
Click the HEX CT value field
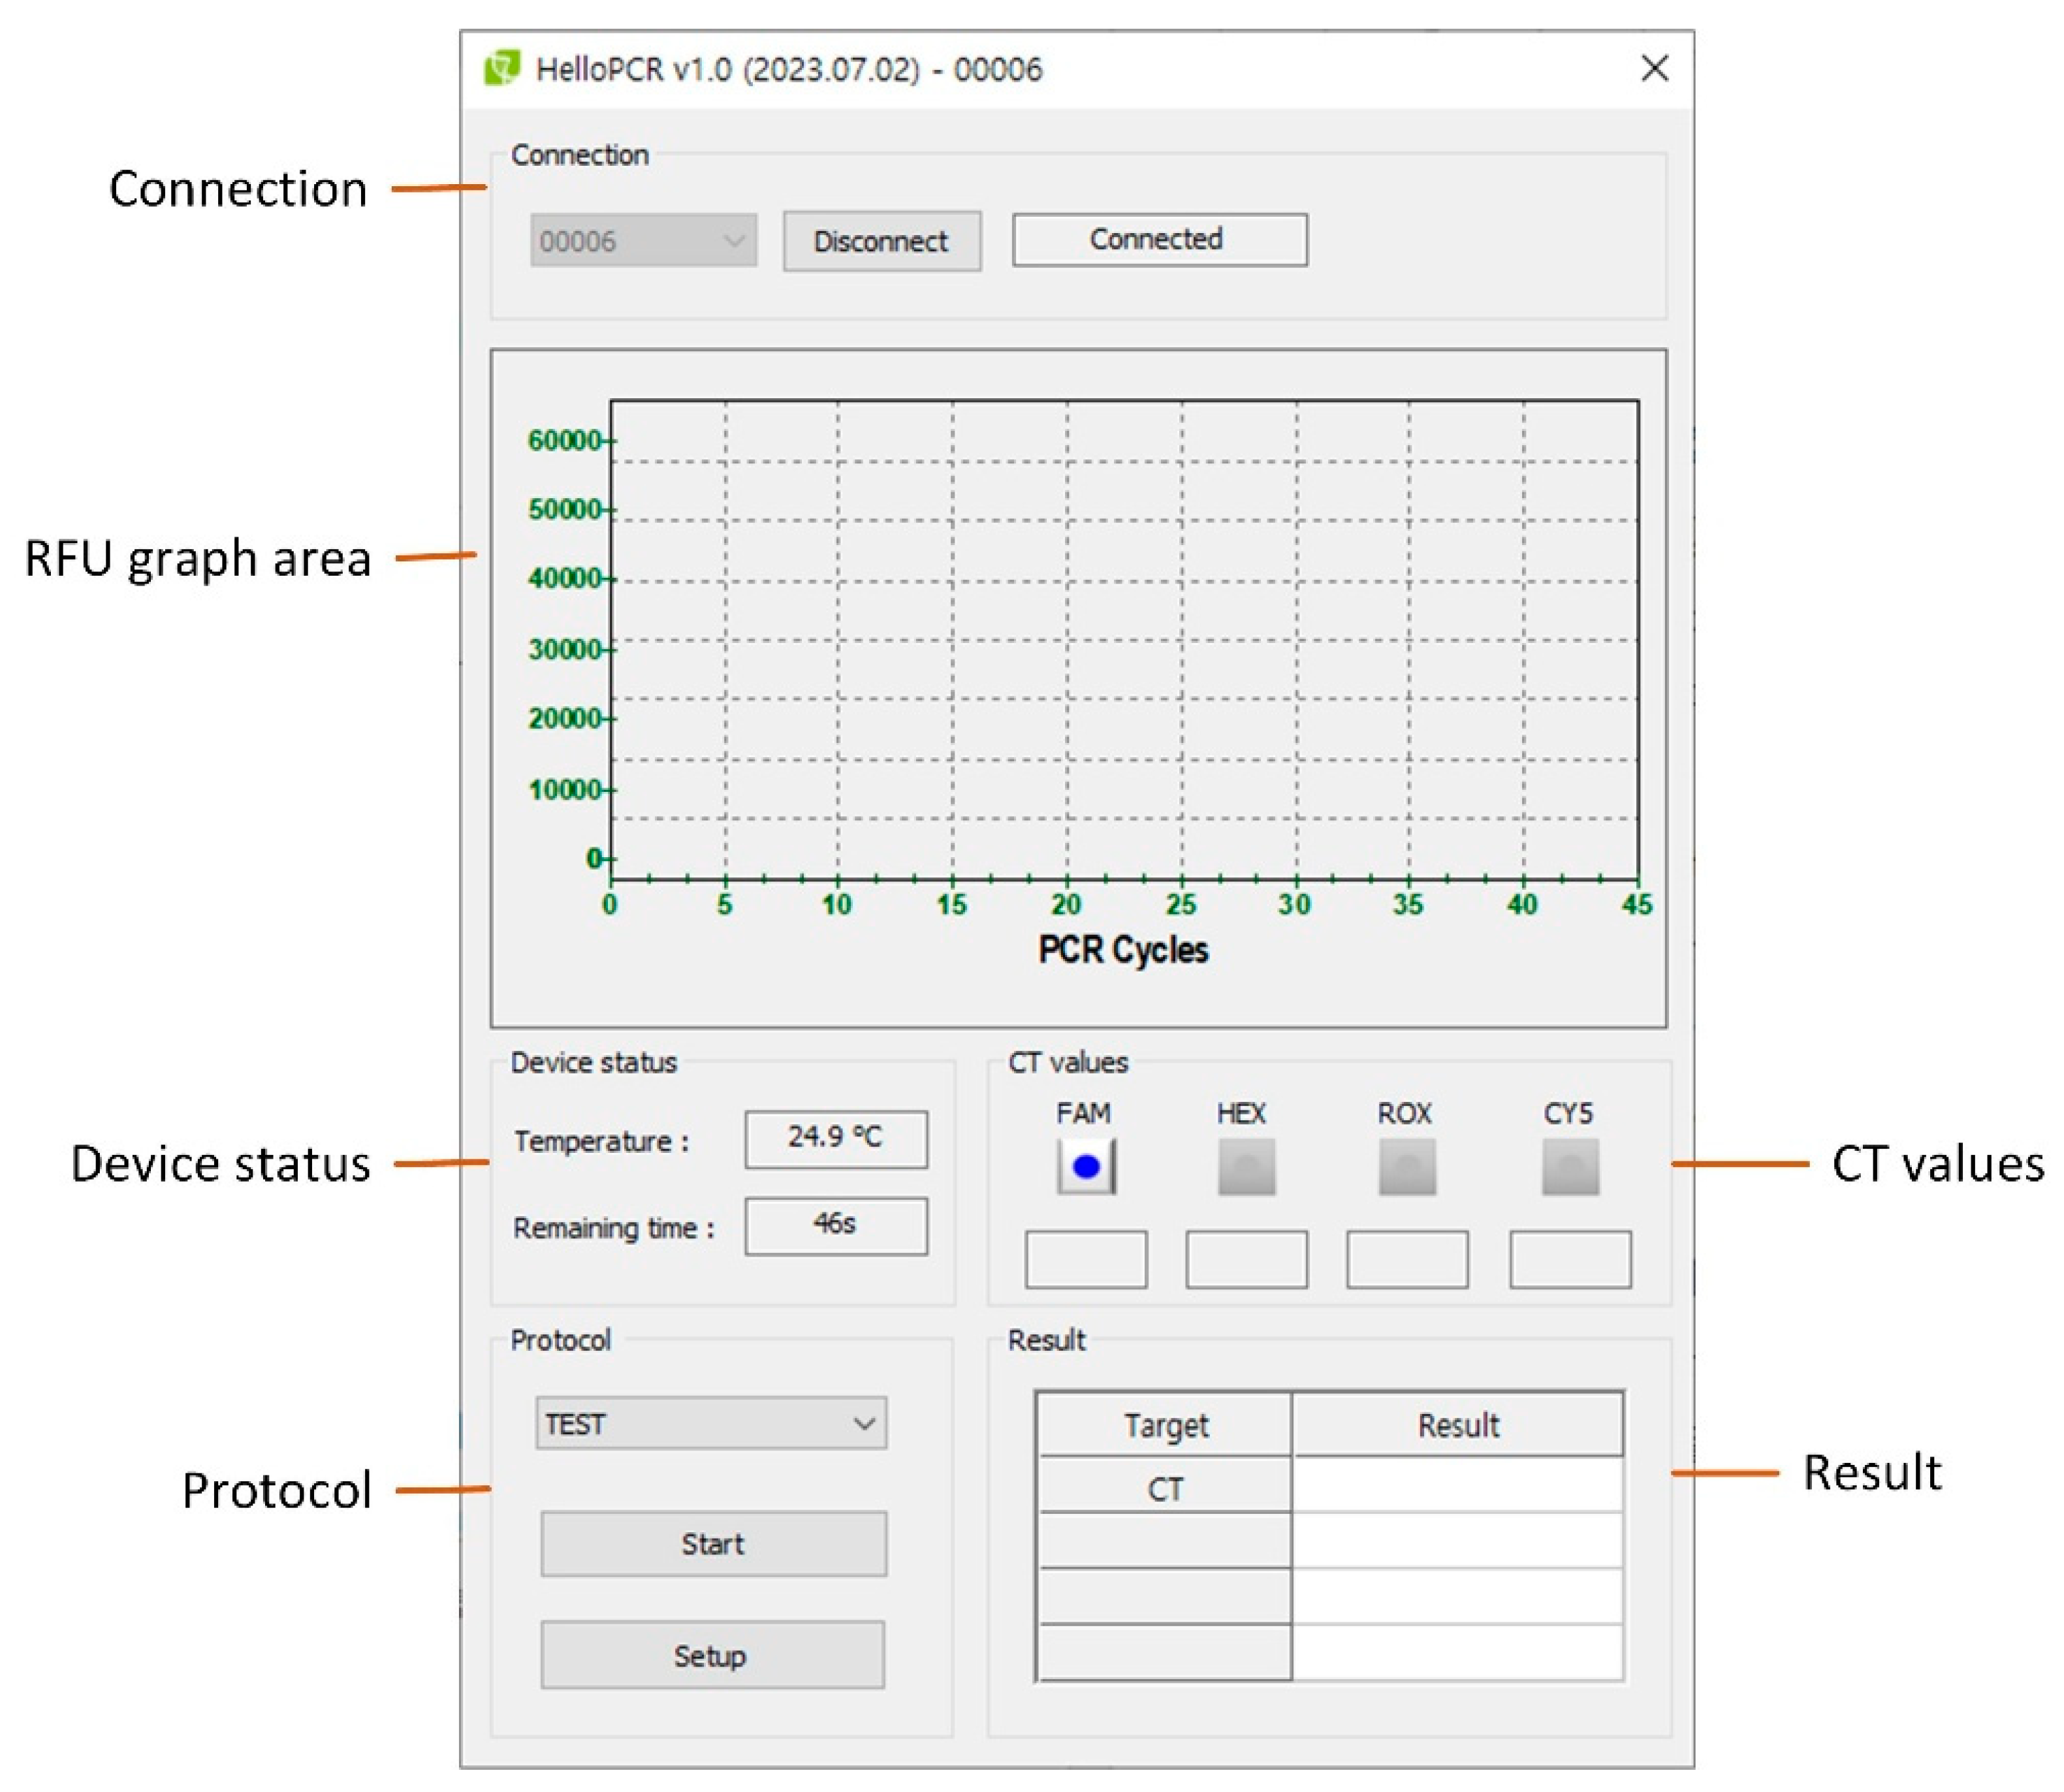pyautogui.click(x=1246, y=1259)
